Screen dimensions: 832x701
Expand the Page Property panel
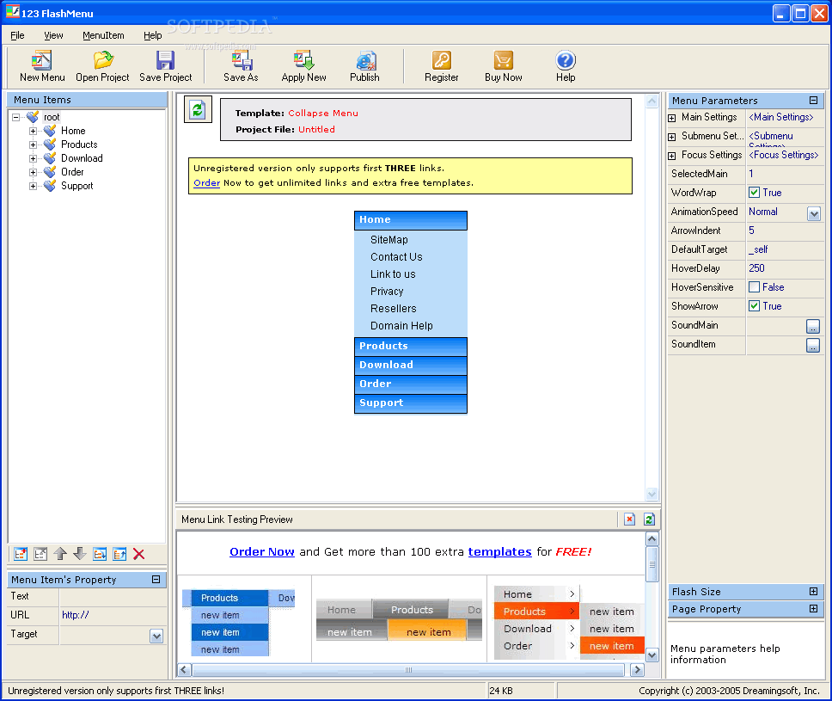click(813, 609)
